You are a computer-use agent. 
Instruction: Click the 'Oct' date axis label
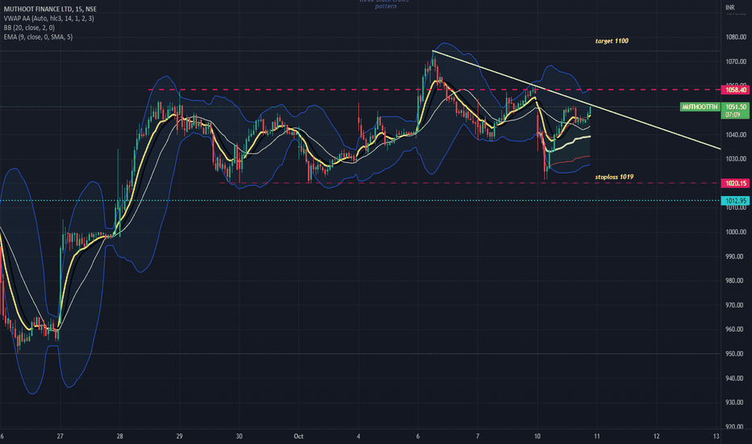pos(299,436)
